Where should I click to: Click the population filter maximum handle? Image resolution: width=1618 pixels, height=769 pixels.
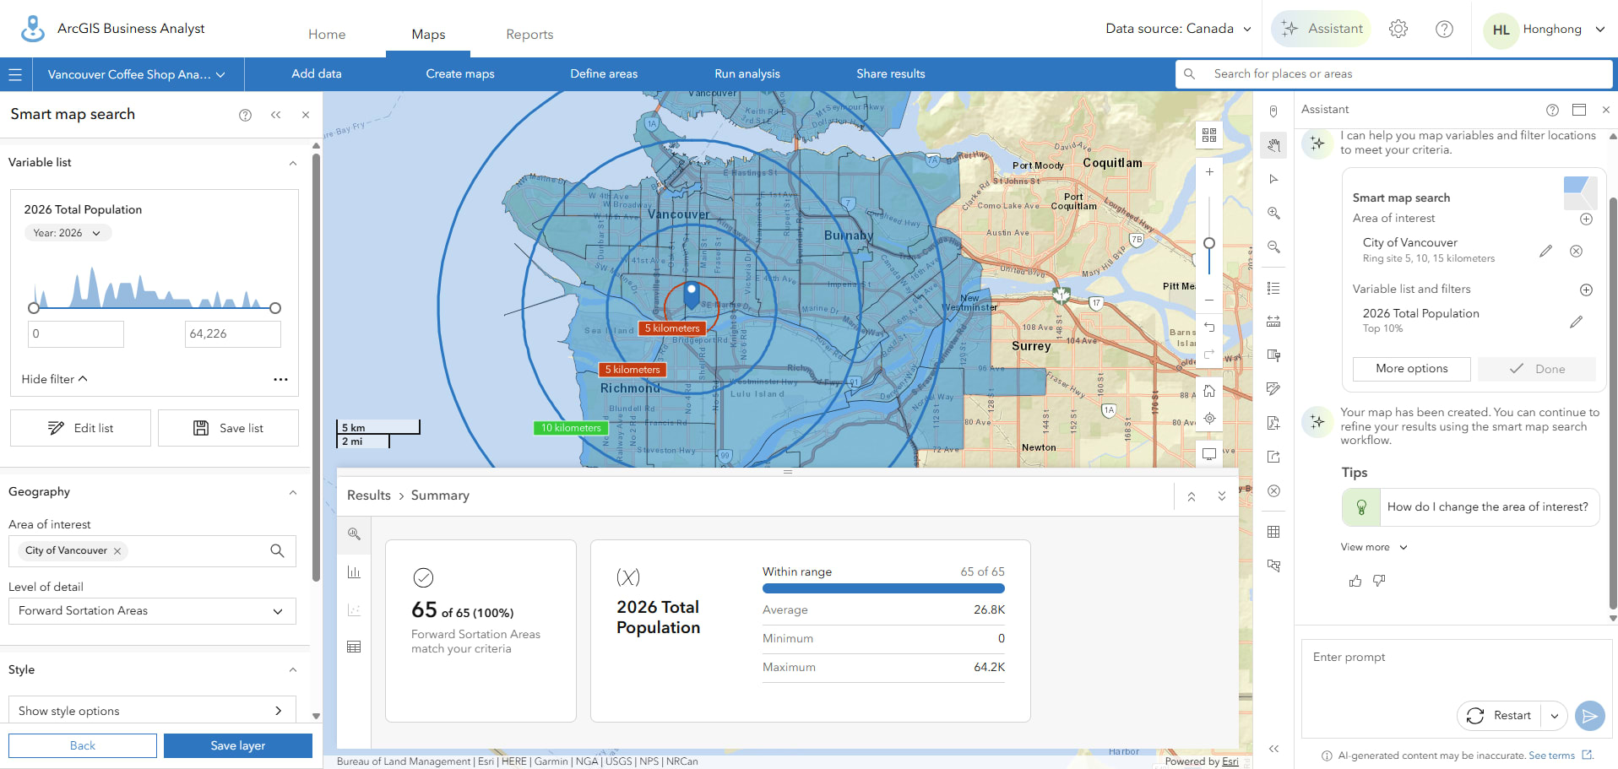click(275, 308)
